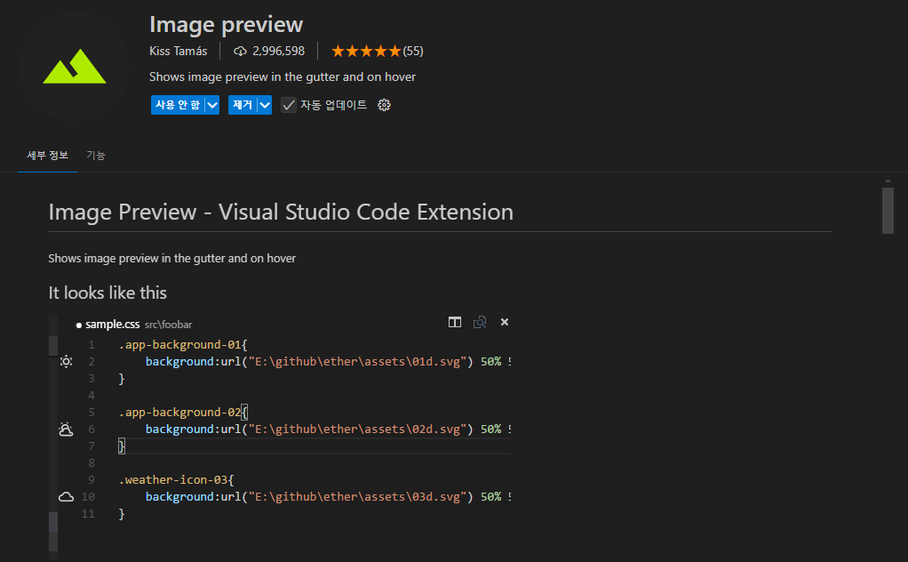Screen dimensions: 908x562
Task: Click the (55) review count
Action: pyautogui.click(x=413, y=51)
